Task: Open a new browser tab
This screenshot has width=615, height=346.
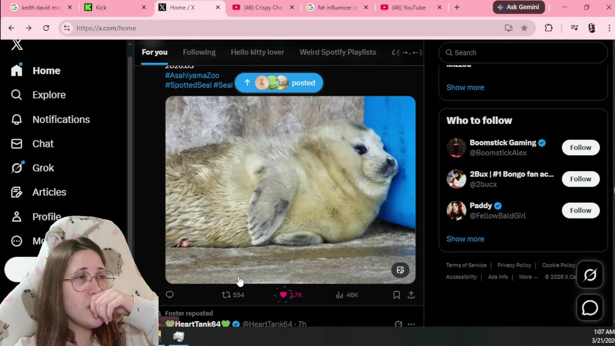Action: 457,7
